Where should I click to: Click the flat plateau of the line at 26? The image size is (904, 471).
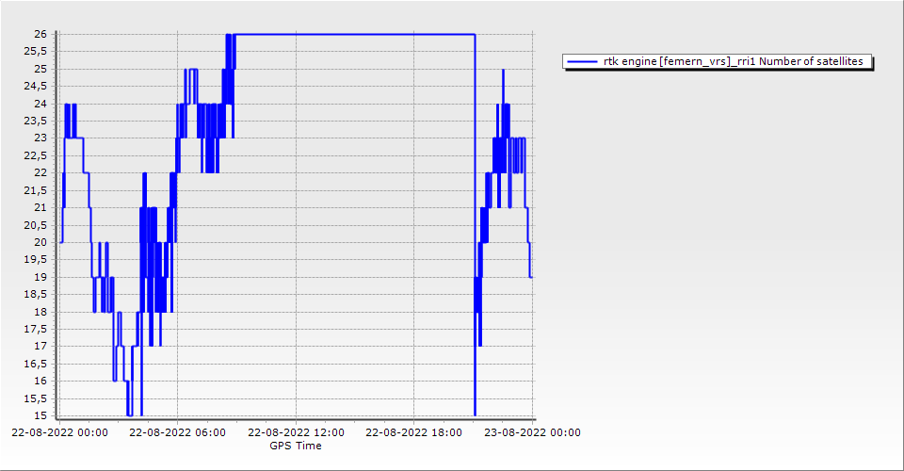[x=354, y=35]
